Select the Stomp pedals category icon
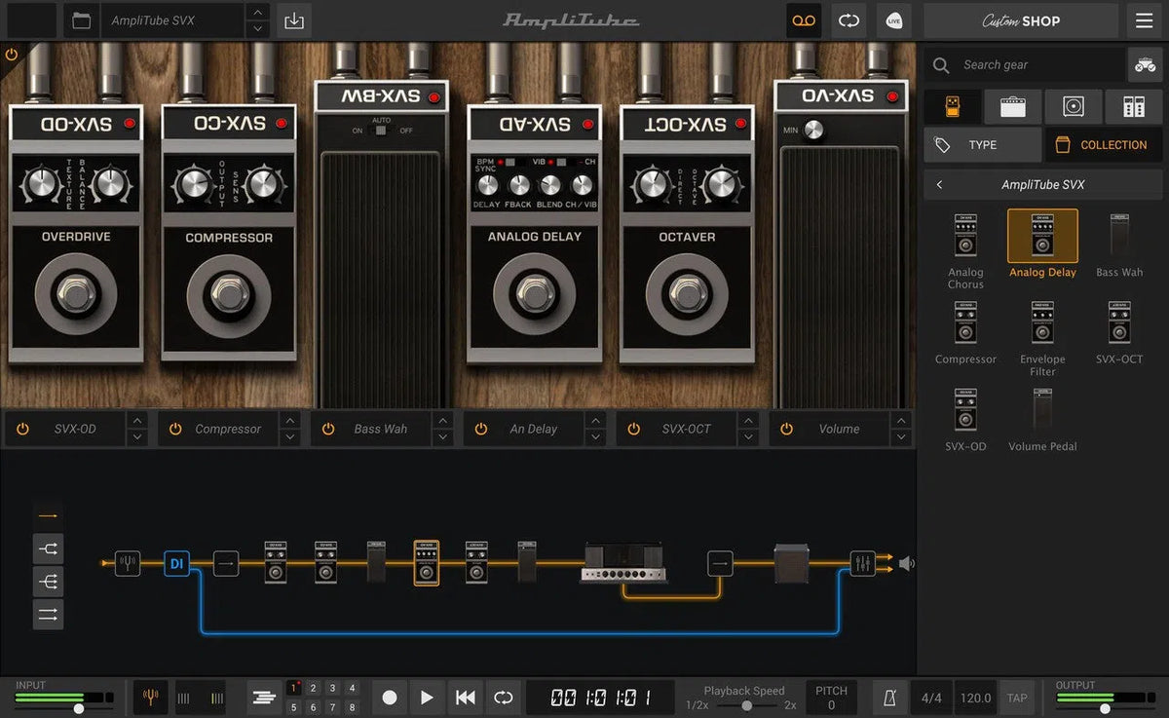The height and width of the screenshot is (718, 1169). 952,107
